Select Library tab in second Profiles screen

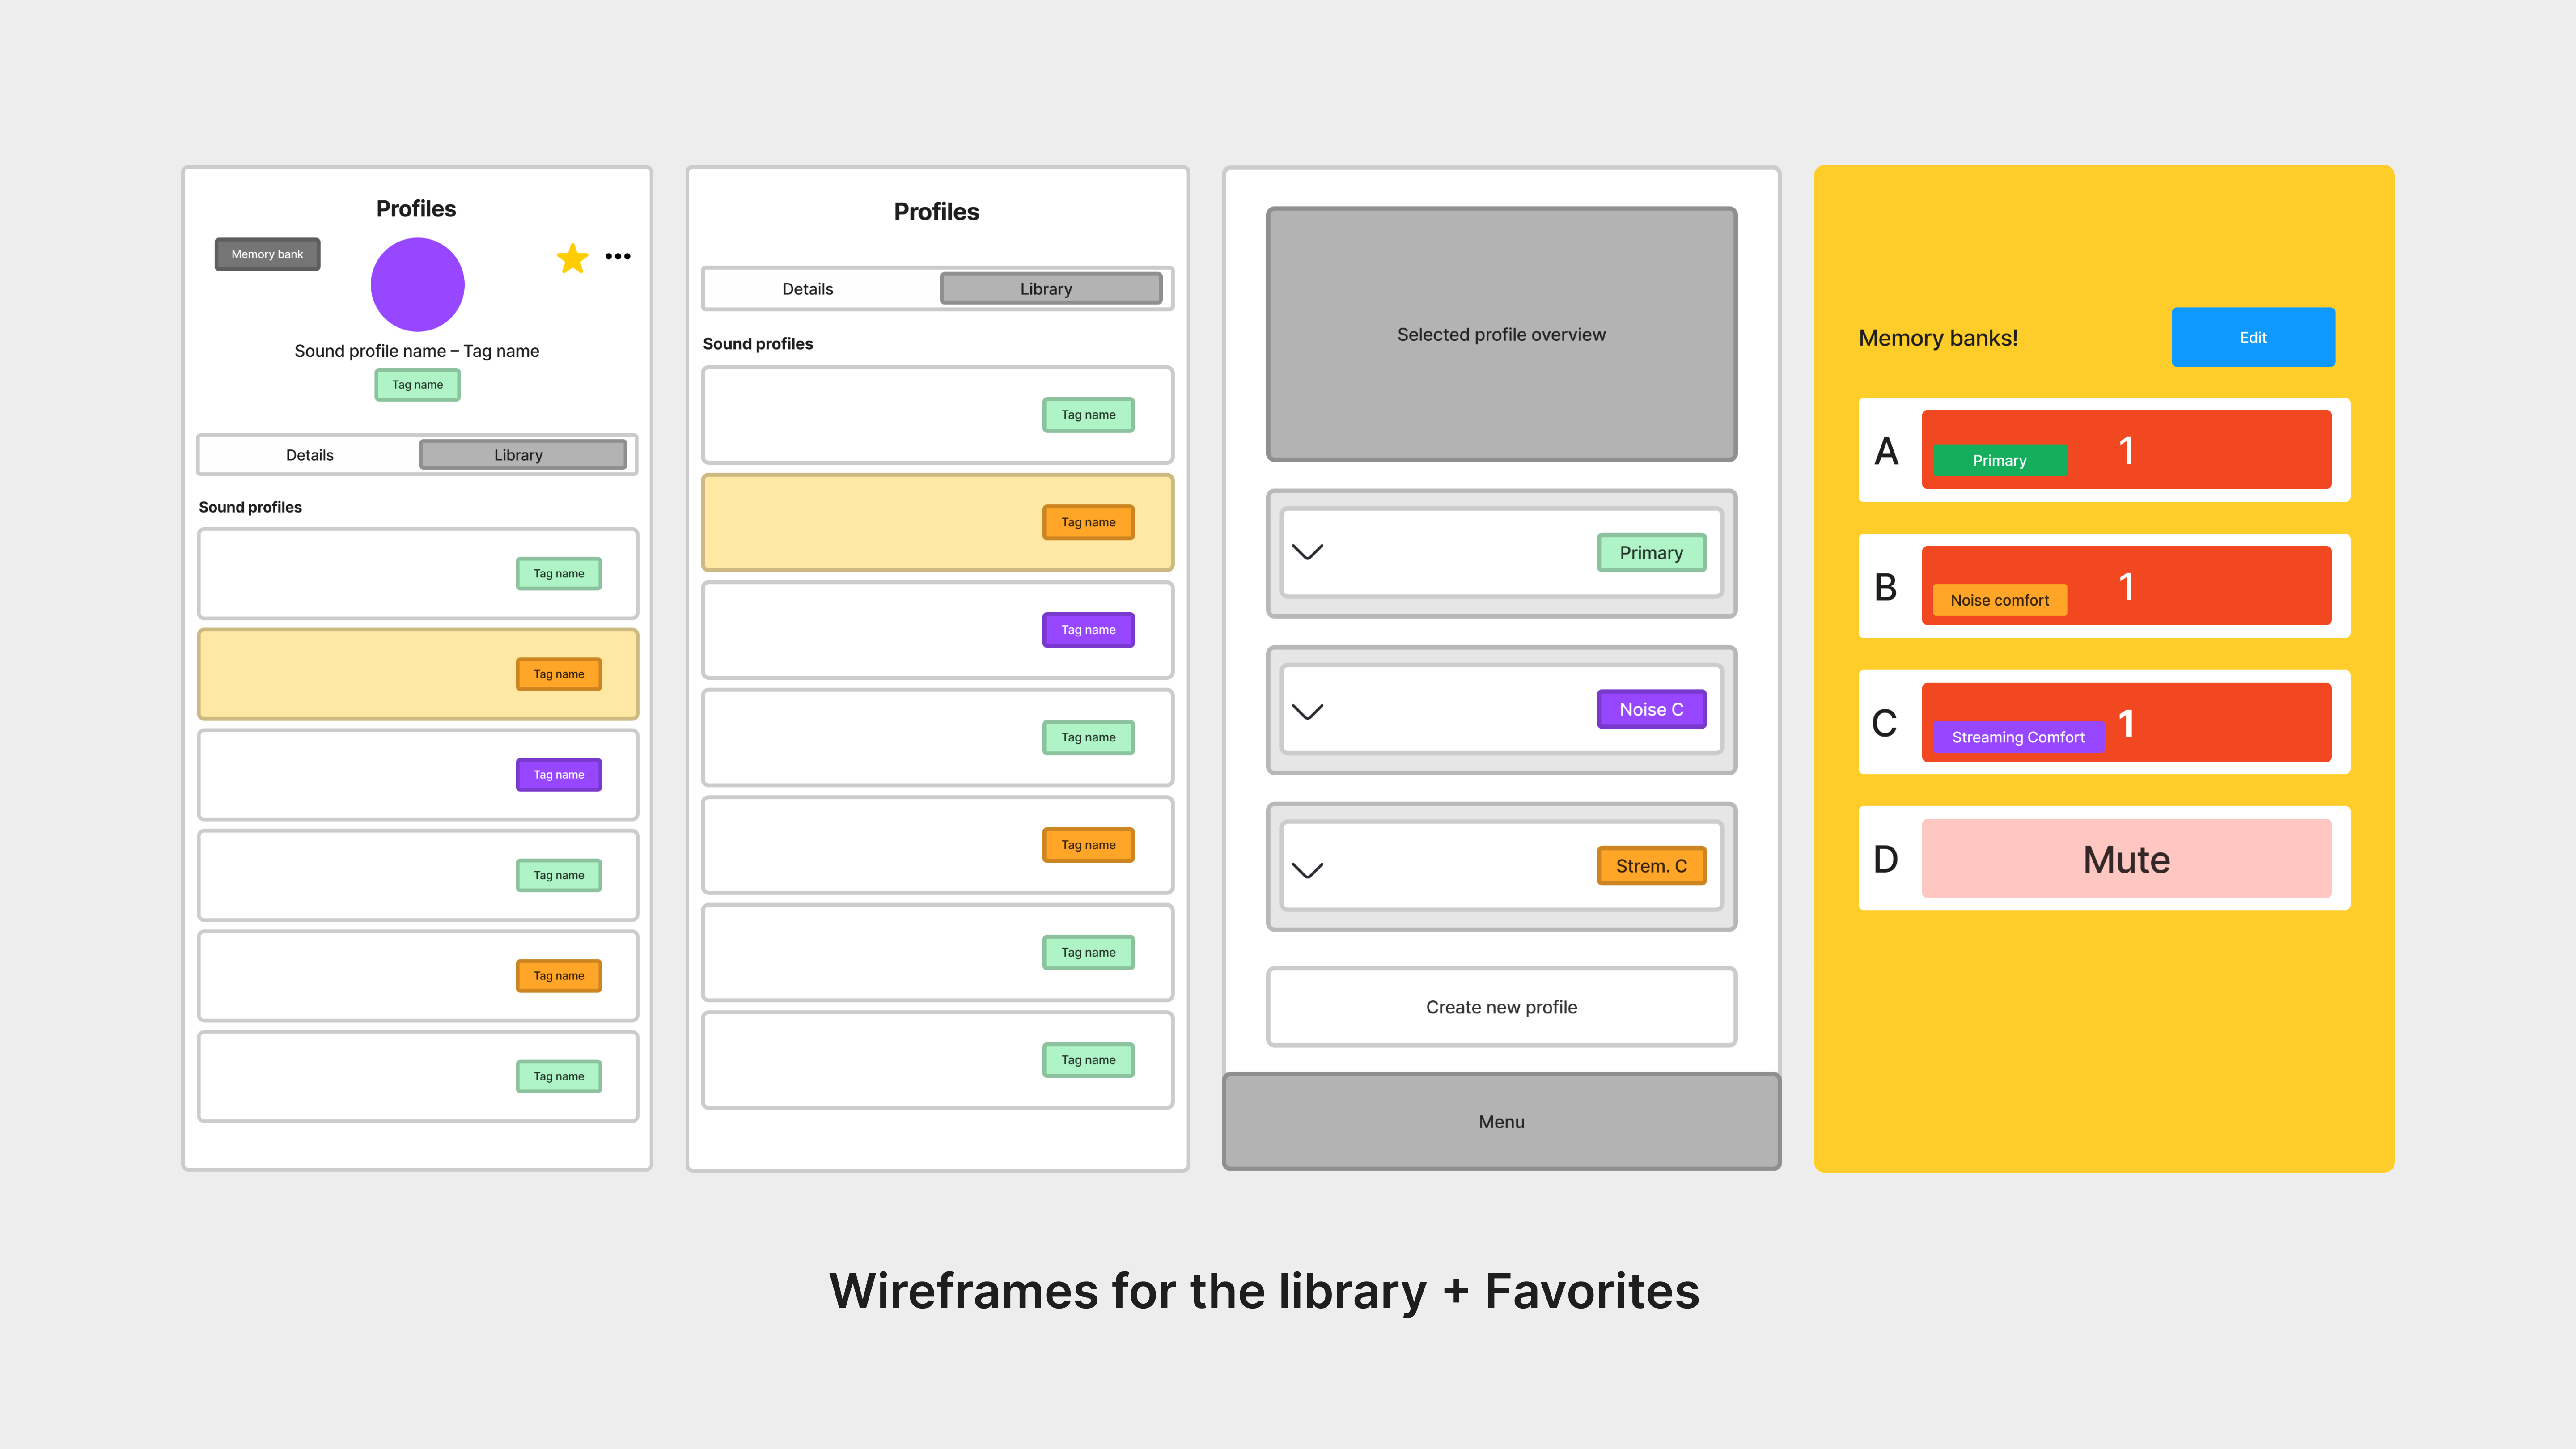click(1051, 289)
